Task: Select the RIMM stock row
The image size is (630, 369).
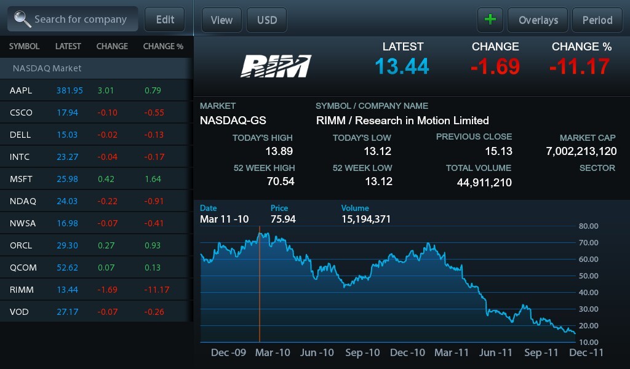Action: (x=96, y=290)
